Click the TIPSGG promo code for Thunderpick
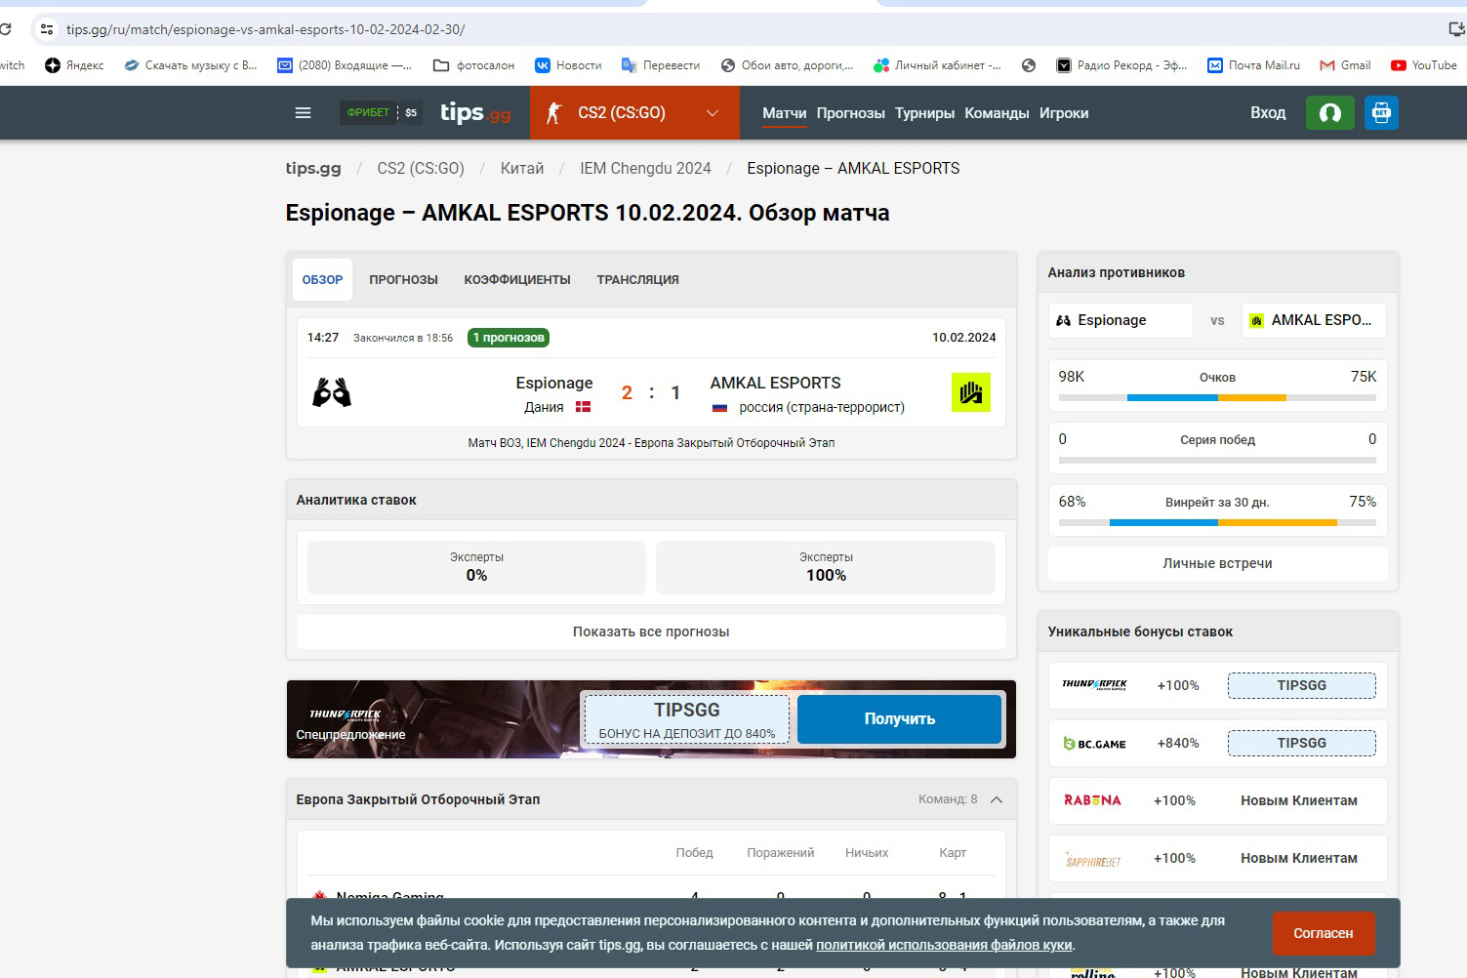1467x978 pixels. pyautogui.click(x=1301, y=685)
